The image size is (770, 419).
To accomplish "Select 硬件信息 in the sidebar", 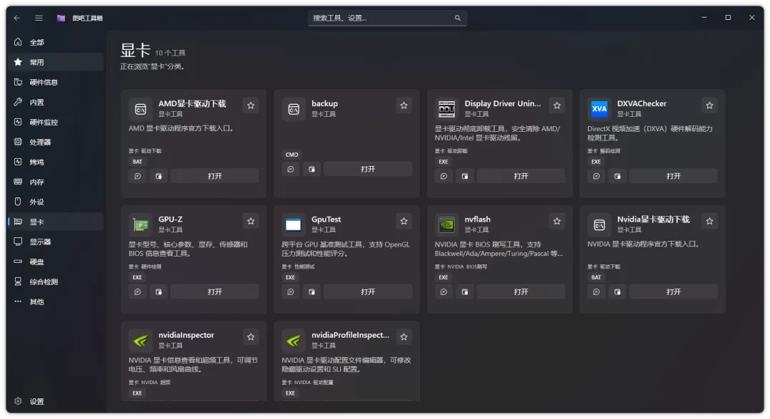I will [56, 83].
